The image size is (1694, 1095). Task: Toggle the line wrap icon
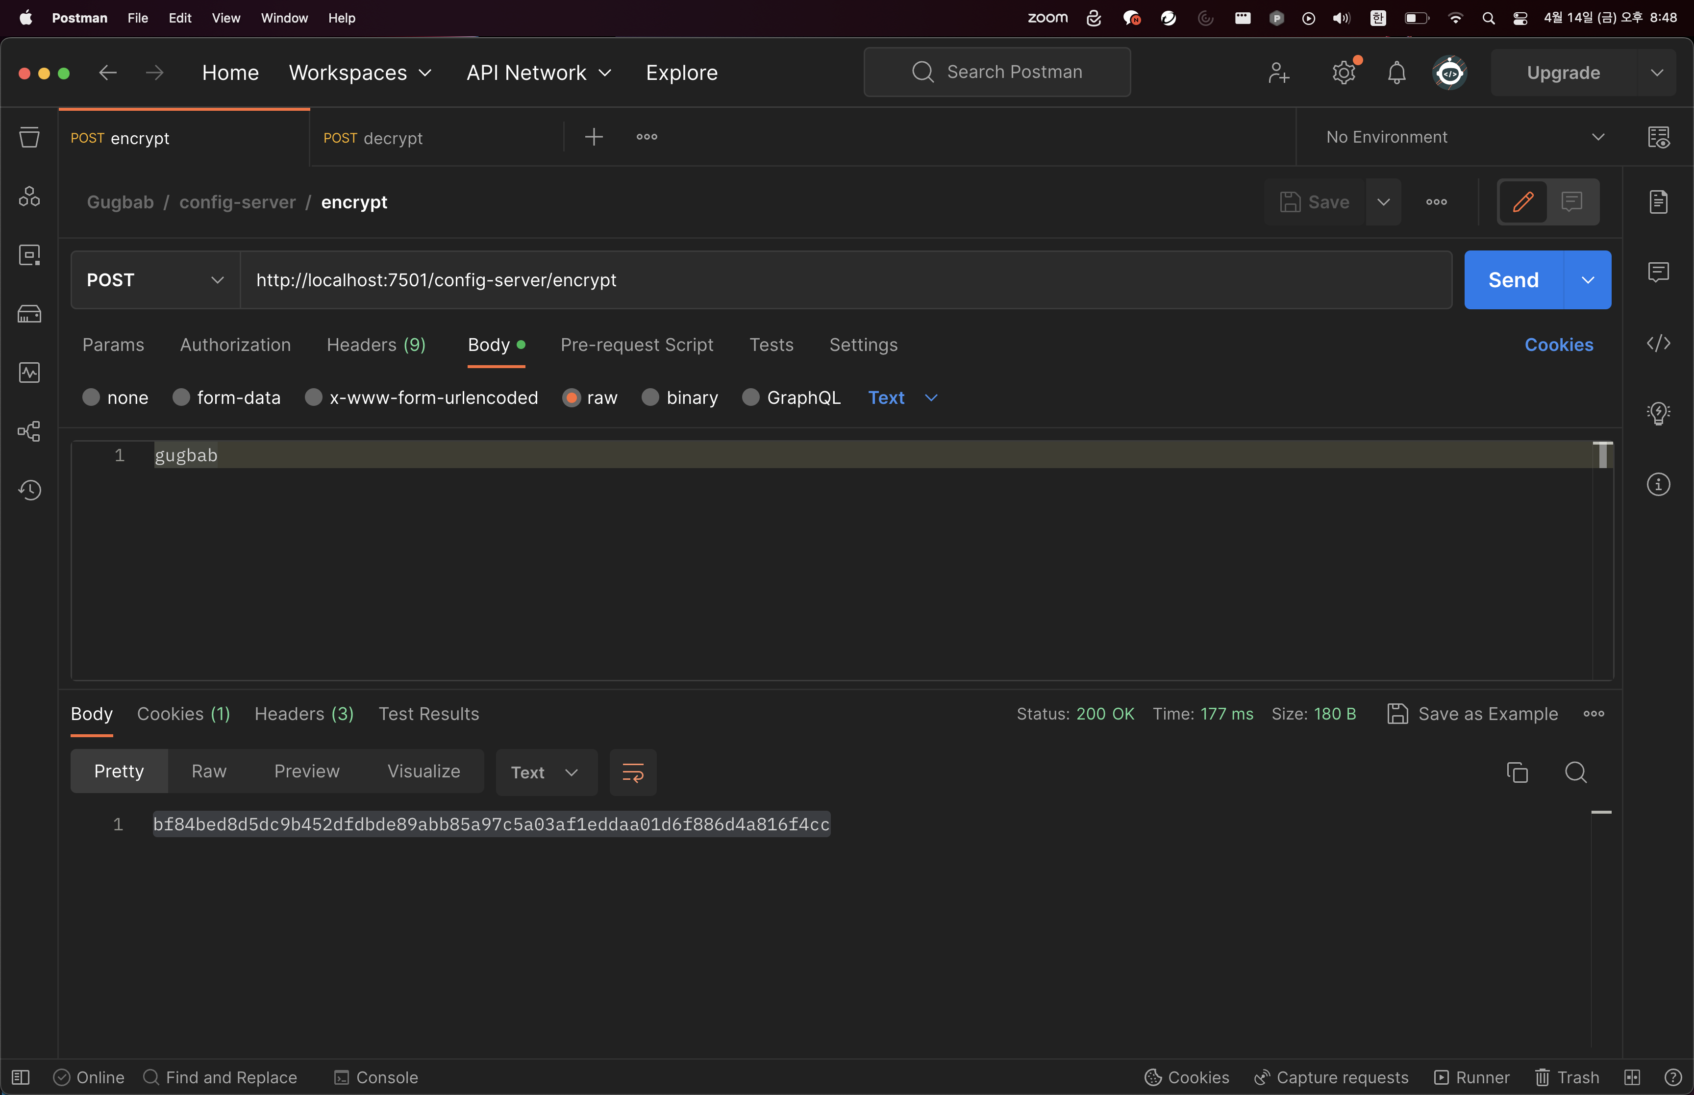pyautogui.click(x=633, y=772)
